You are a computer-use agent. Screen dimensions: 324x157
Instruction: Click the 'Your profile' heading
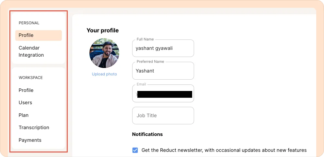(x=102, y=30)
